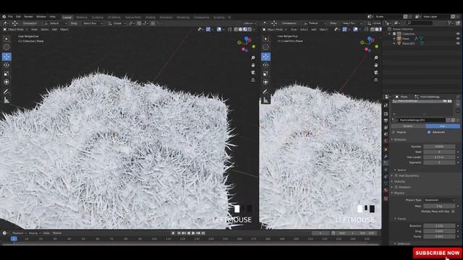Image resolution: width=463 pixels, height=260 pixels.
Task: Click play animation button in timeline
Action: 193,233
